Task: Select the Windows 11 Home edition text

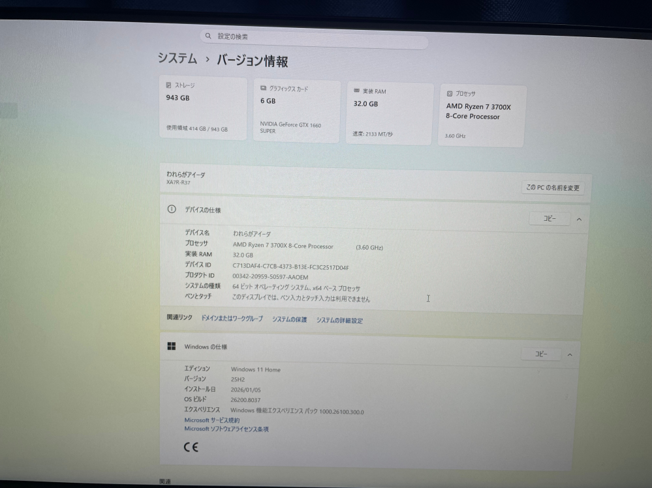Action: tap(256, 369)
